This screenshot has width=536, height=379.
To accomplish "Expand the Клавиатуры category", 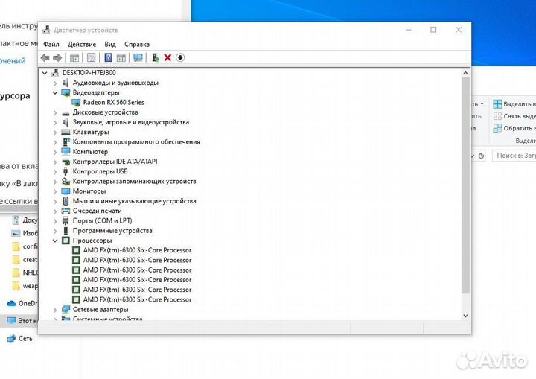I will click(x=55, y=132).
